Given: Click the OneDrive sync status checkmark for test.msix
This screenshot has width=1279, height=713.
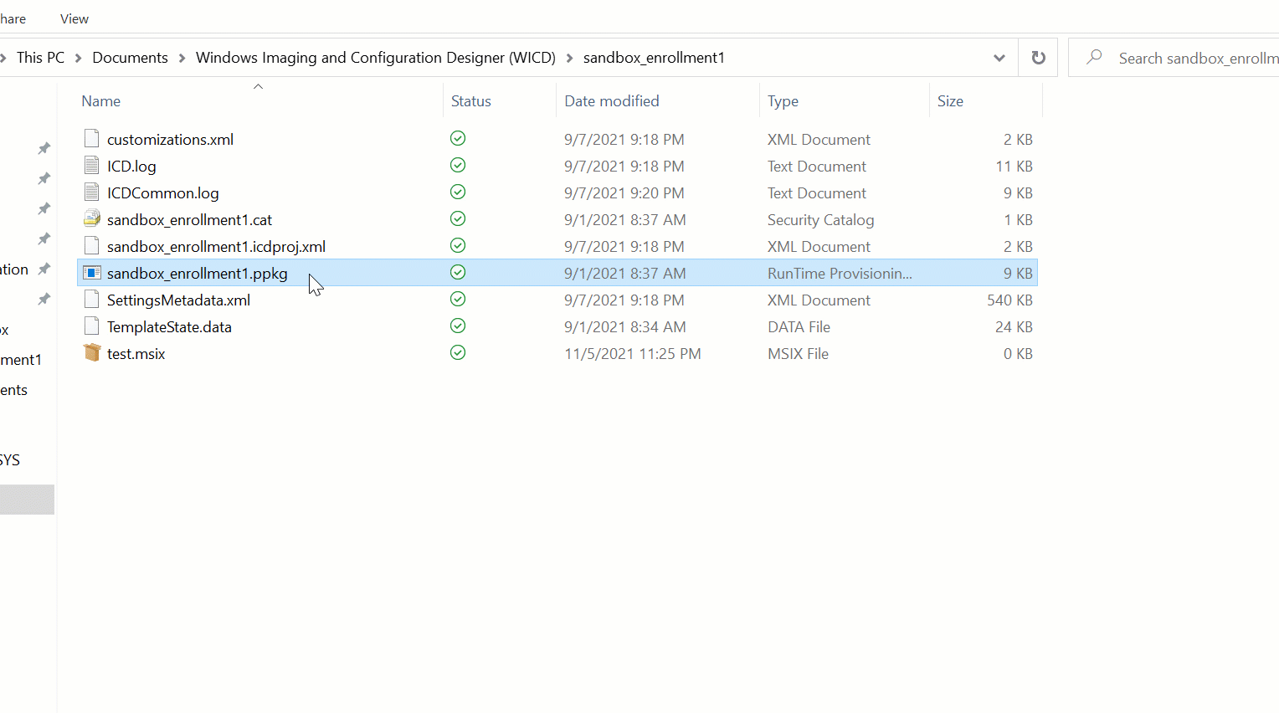Looking at the screenshot, I should pos(457,352).
